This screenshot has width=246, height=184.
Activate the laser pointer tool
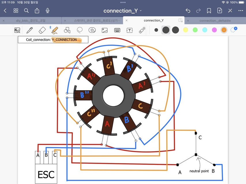point(142,30)
